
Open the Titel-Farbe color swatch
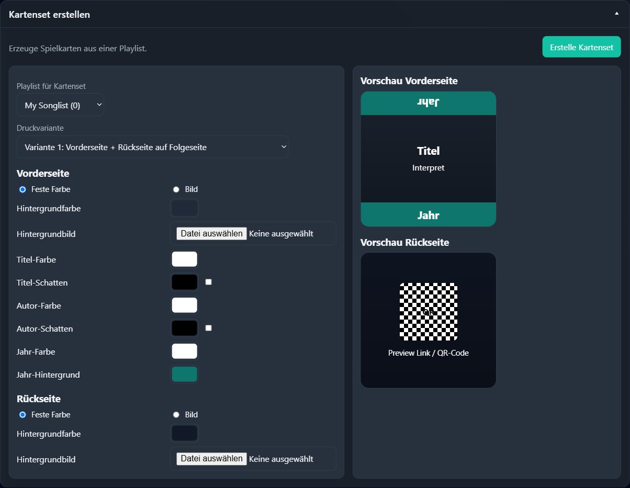pyautogui.click(x=185, y=259)
